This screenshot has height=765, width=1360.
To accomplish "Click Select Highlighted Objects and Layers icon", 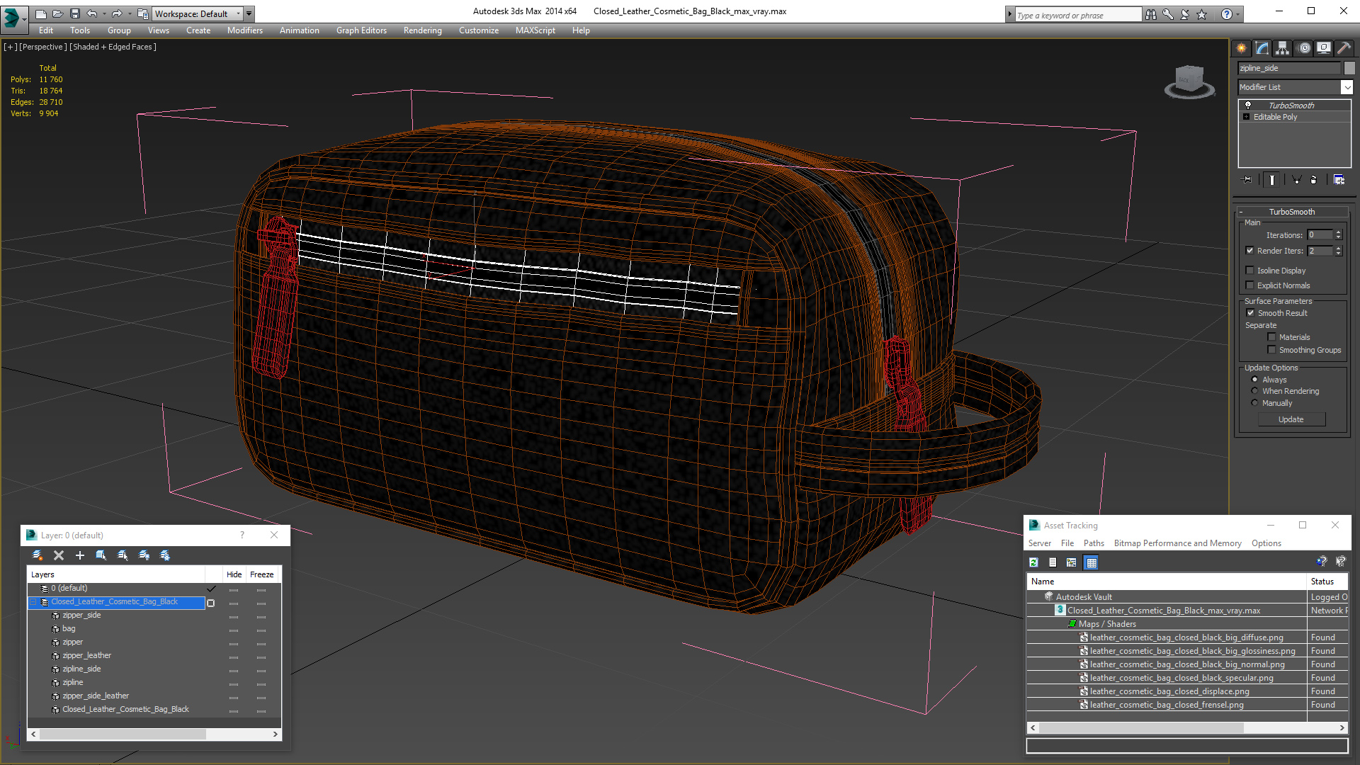I will [x=101, y=555].
